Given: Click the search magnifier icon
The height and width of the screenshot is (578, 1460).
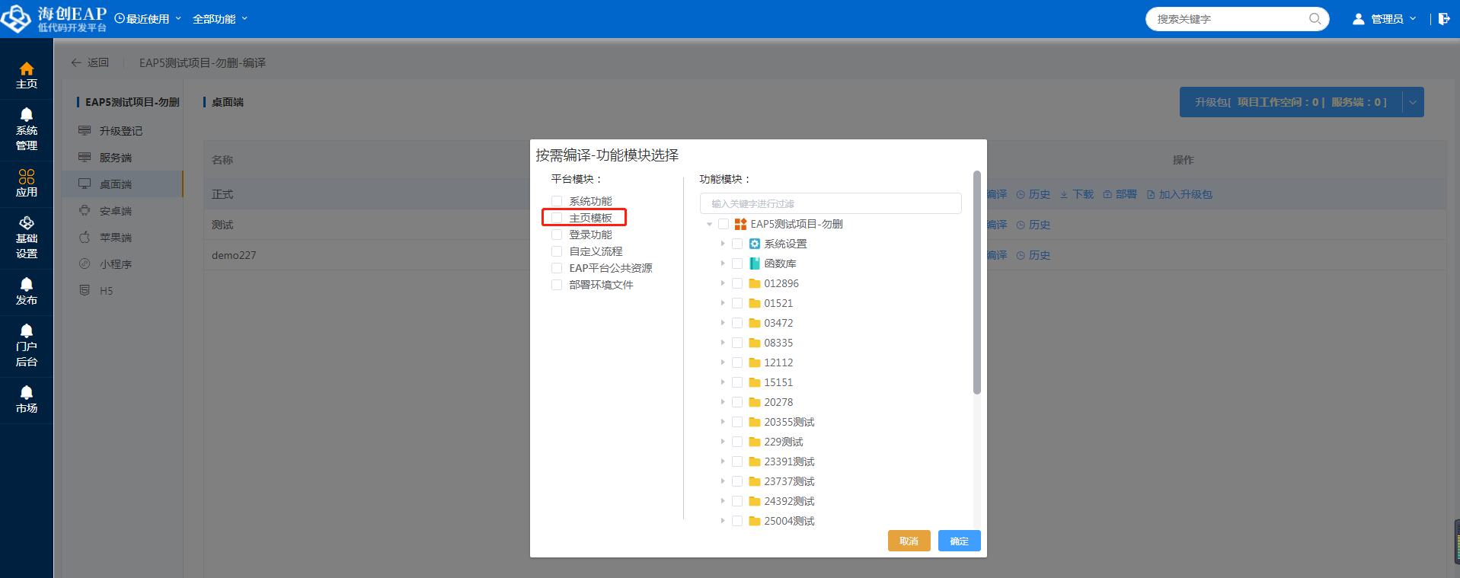Looking at the screenshot, I should coord(1315,19).
